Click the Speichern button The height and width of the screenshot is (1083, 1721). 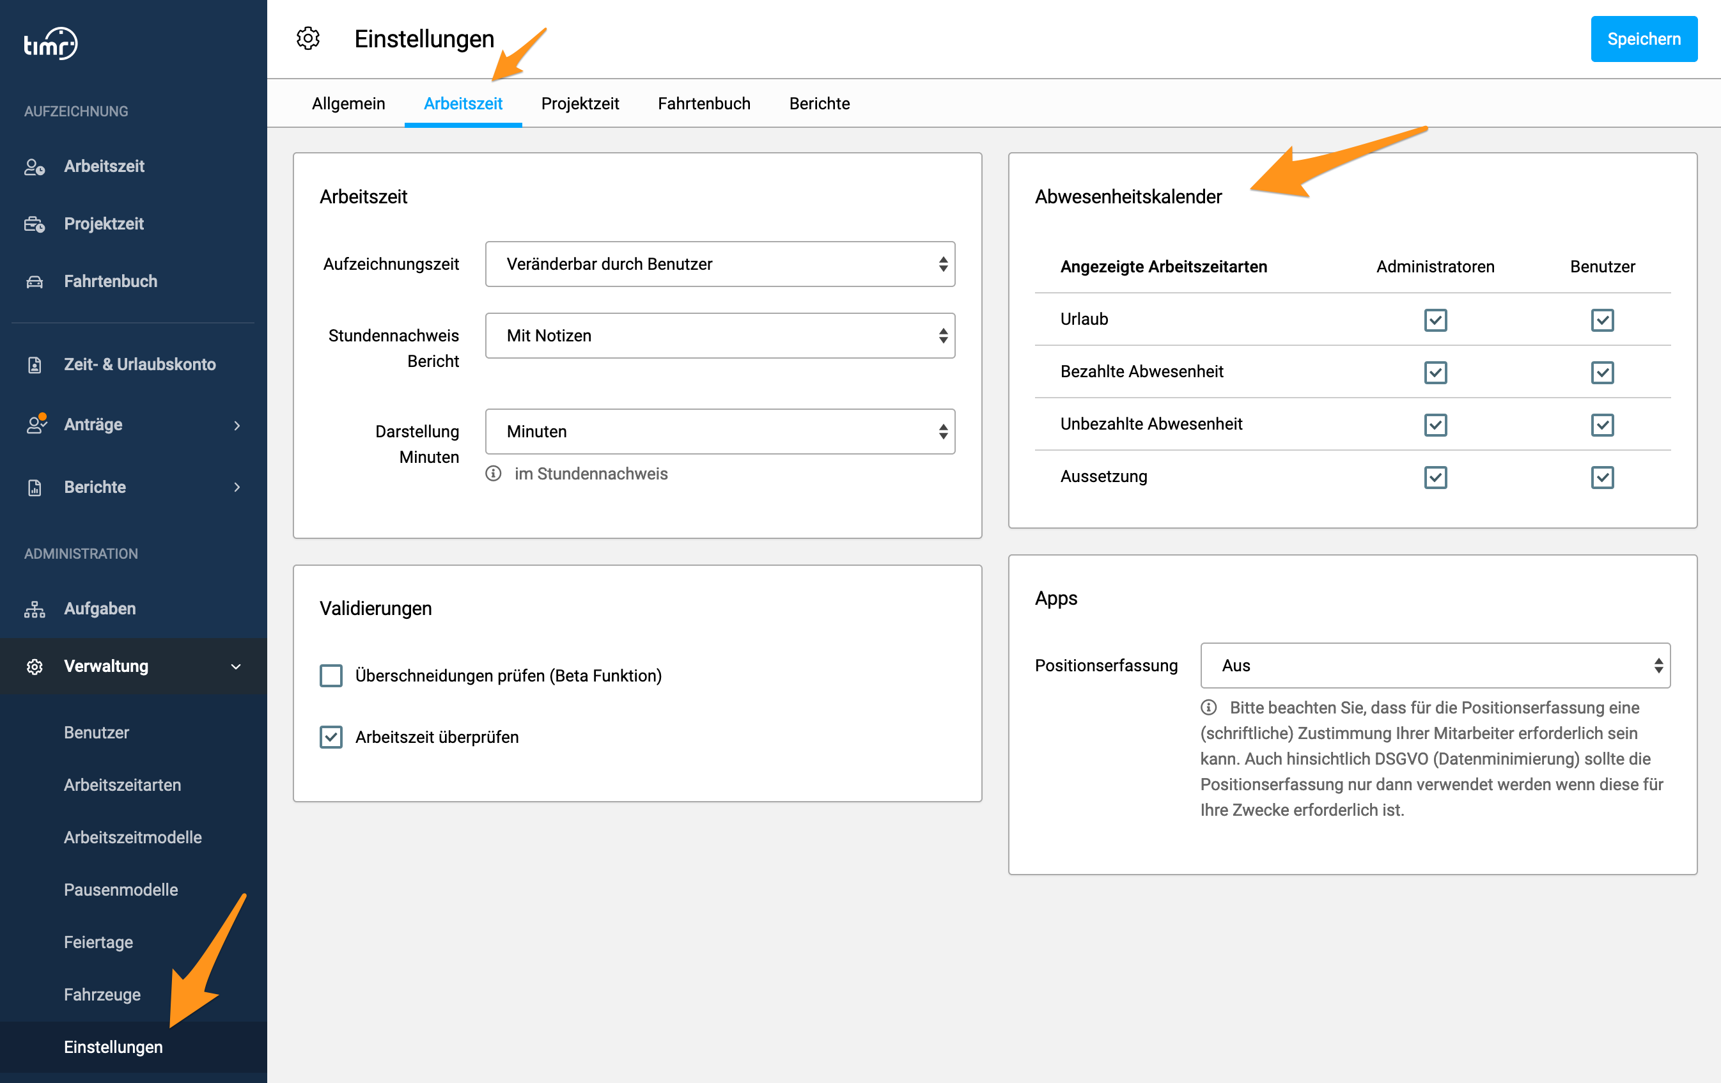tap(1644, 39)
